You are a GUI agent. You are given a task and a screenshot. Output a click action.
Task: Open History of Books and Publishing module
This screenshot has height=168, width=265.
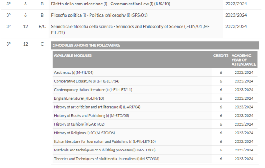click(x=91, y=116)
